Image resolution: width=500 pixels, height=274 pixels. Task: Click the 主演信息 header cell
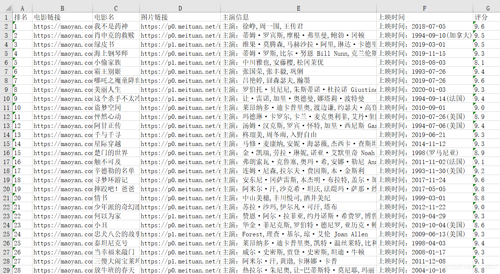[x=298, y=17]
